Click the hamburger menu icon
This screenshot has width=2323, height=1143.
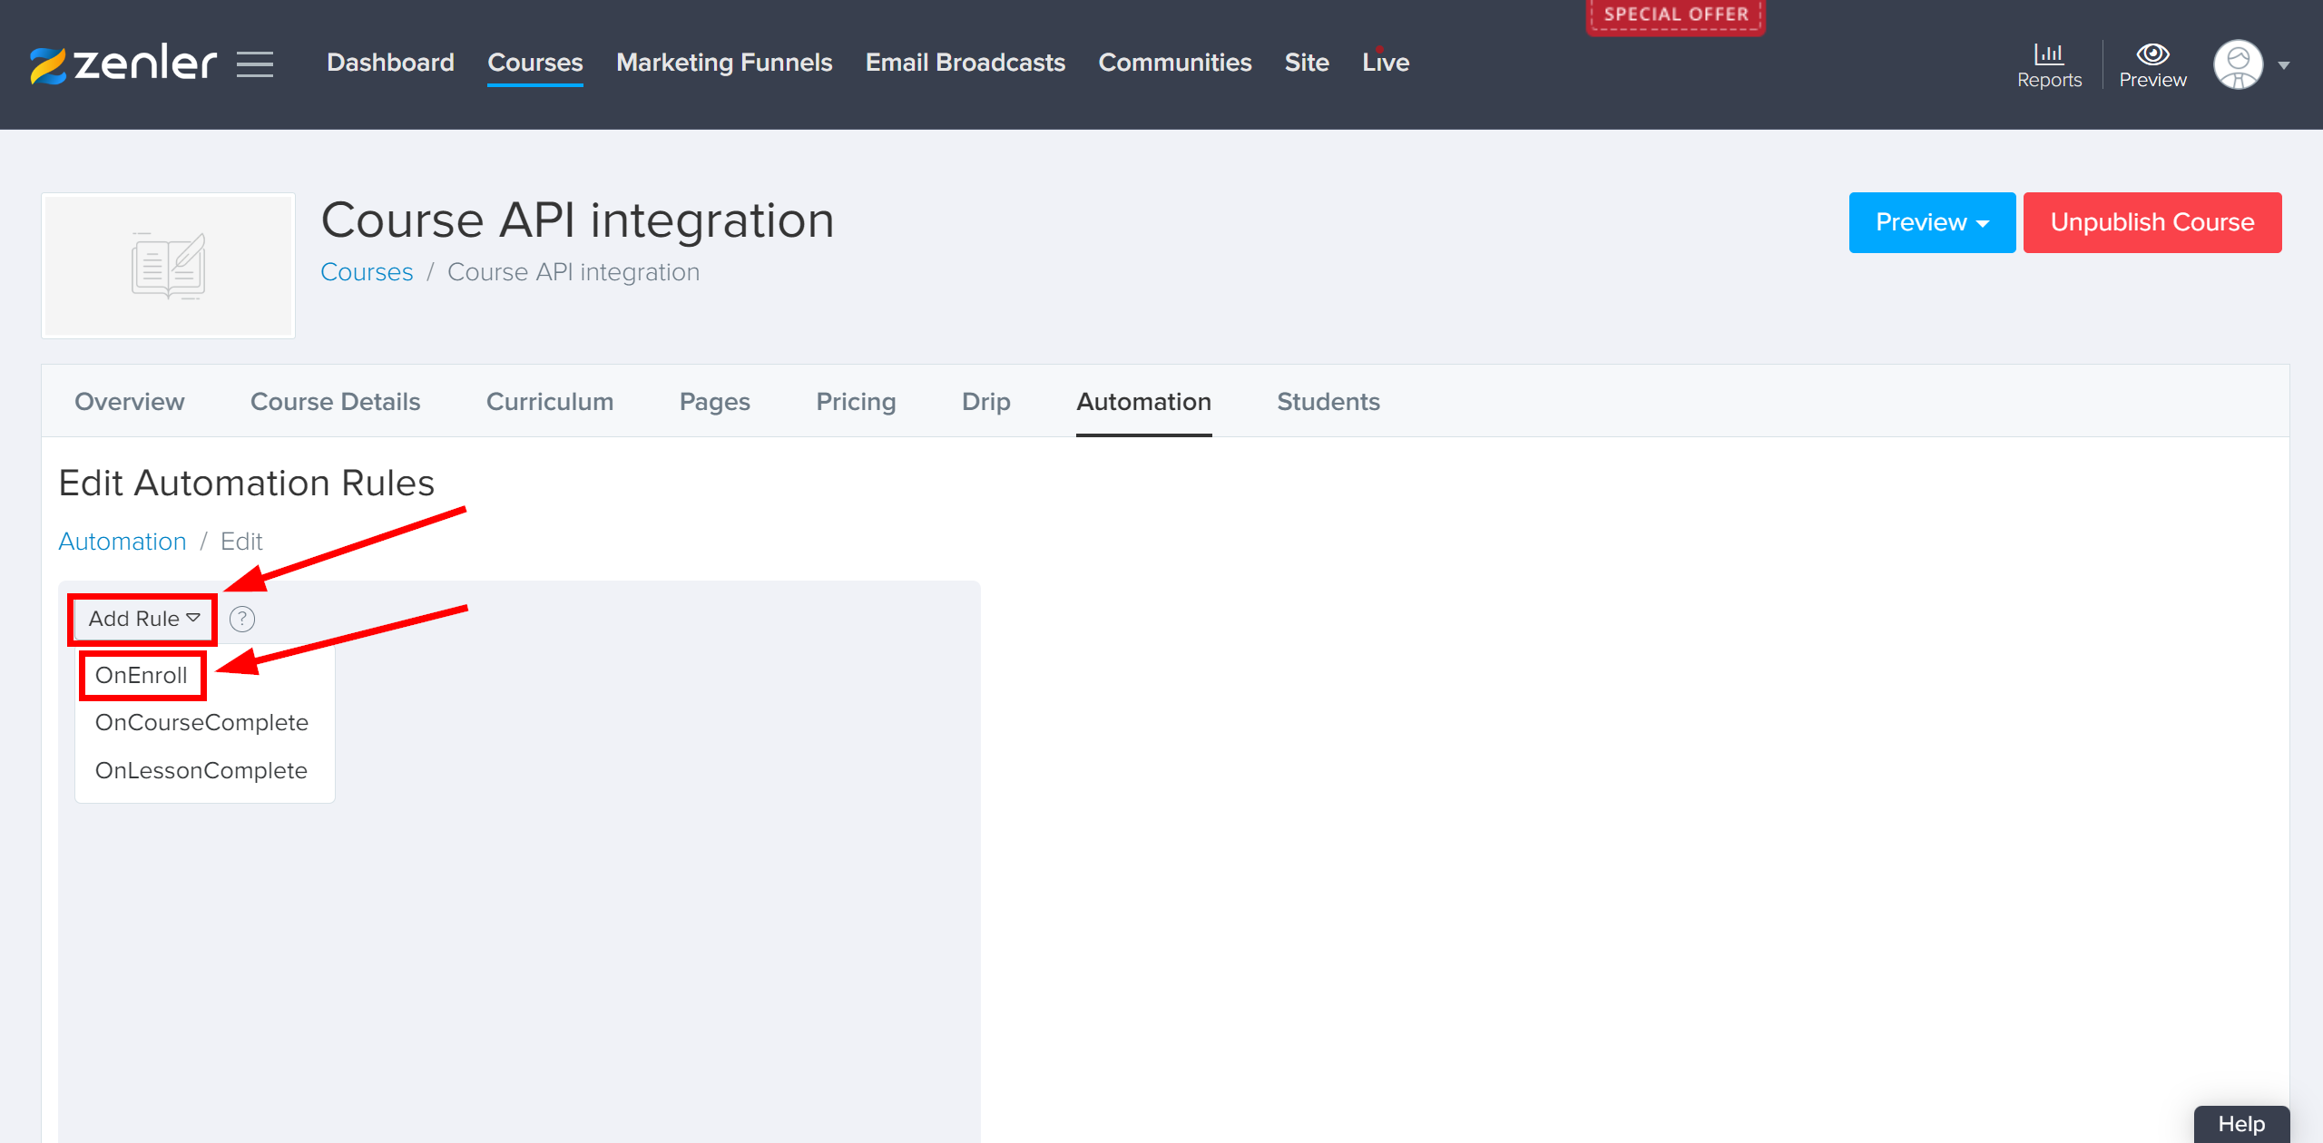click(255, 63)
